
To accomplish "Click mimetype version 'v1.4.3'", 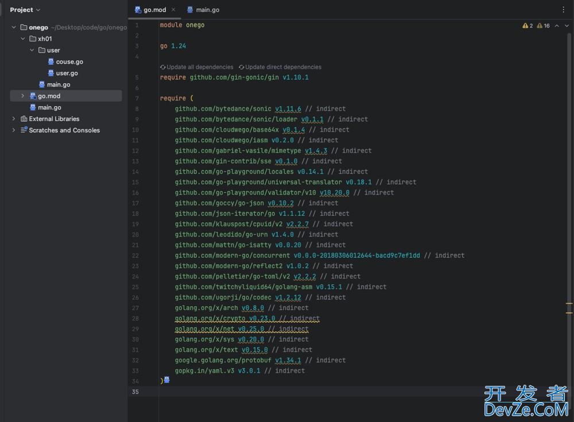I will (x=316, y=151).
